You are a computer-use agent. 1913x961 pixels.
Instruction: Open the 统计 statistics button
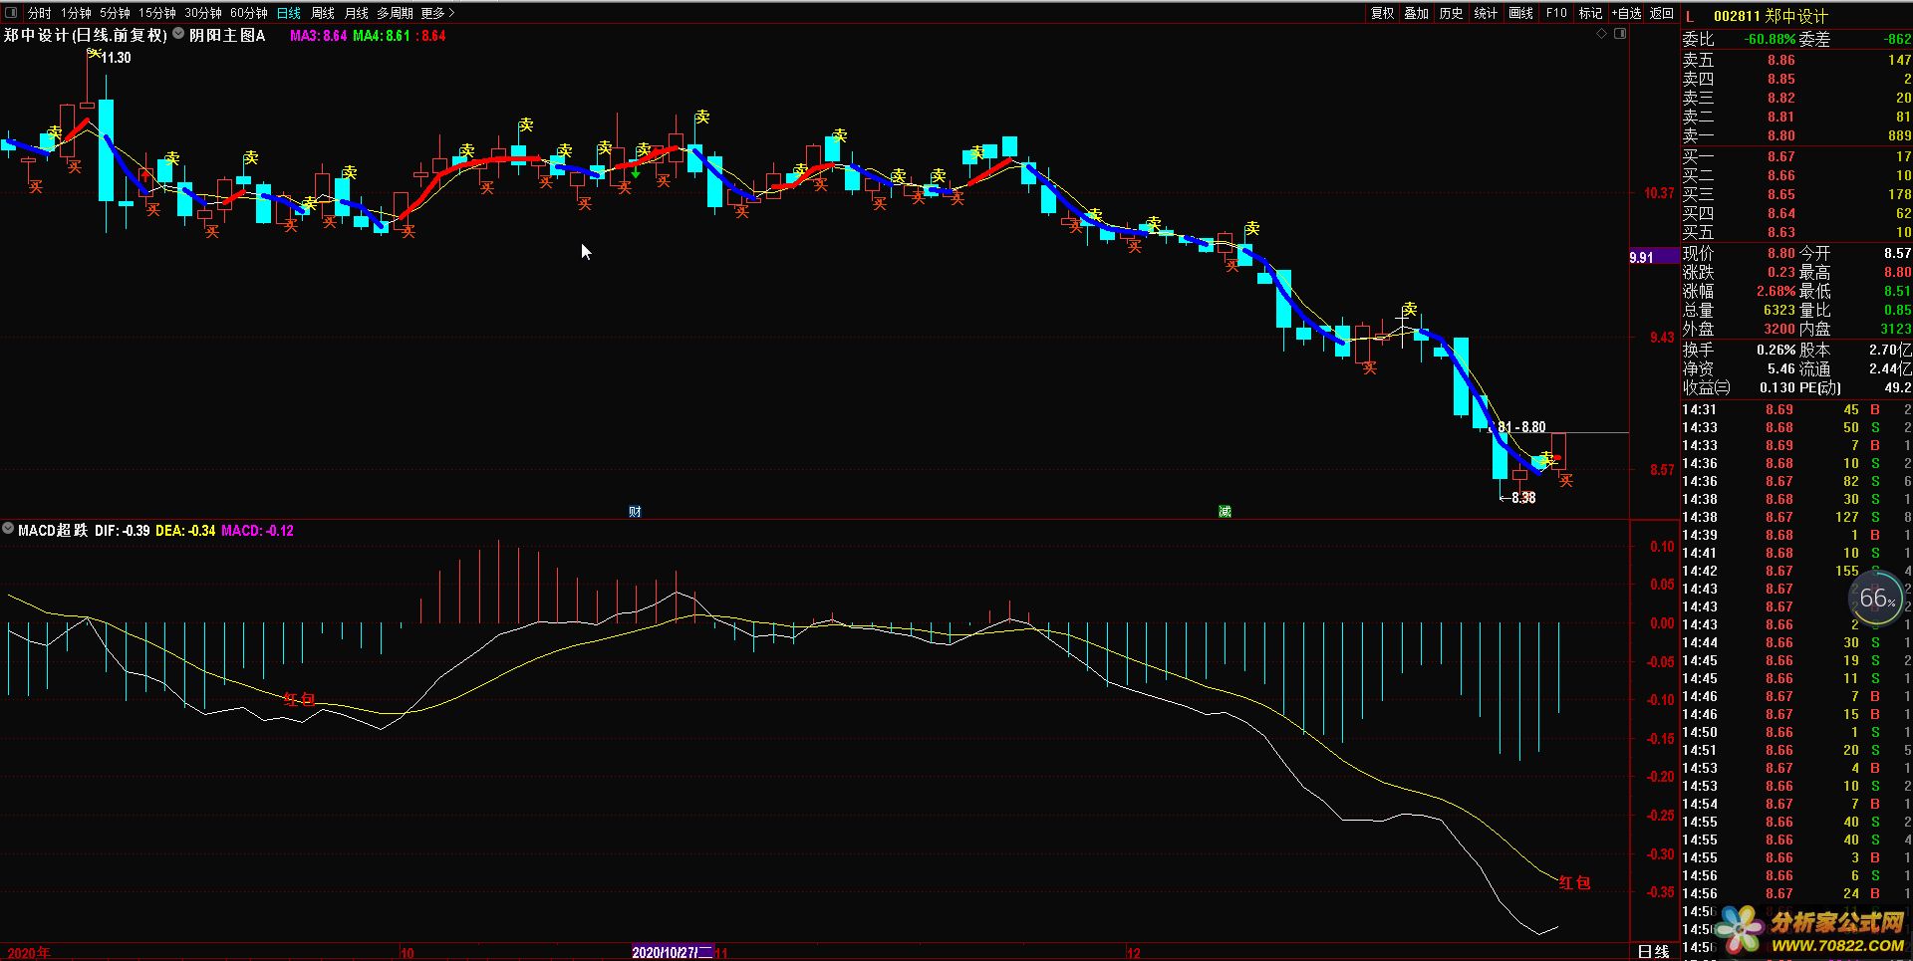[1486, 13]
